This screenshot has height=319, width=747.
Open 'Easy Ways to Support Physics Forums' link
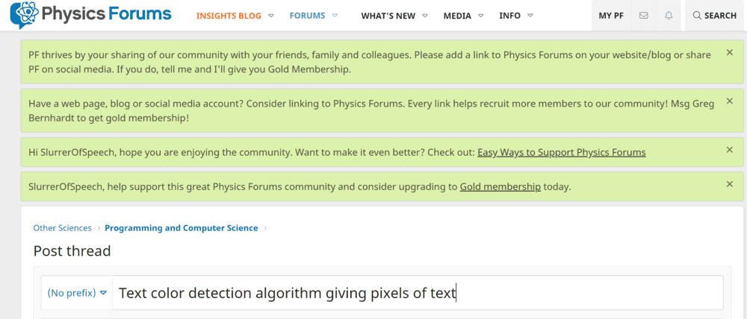pyautogui.click(x=561, y=152)
